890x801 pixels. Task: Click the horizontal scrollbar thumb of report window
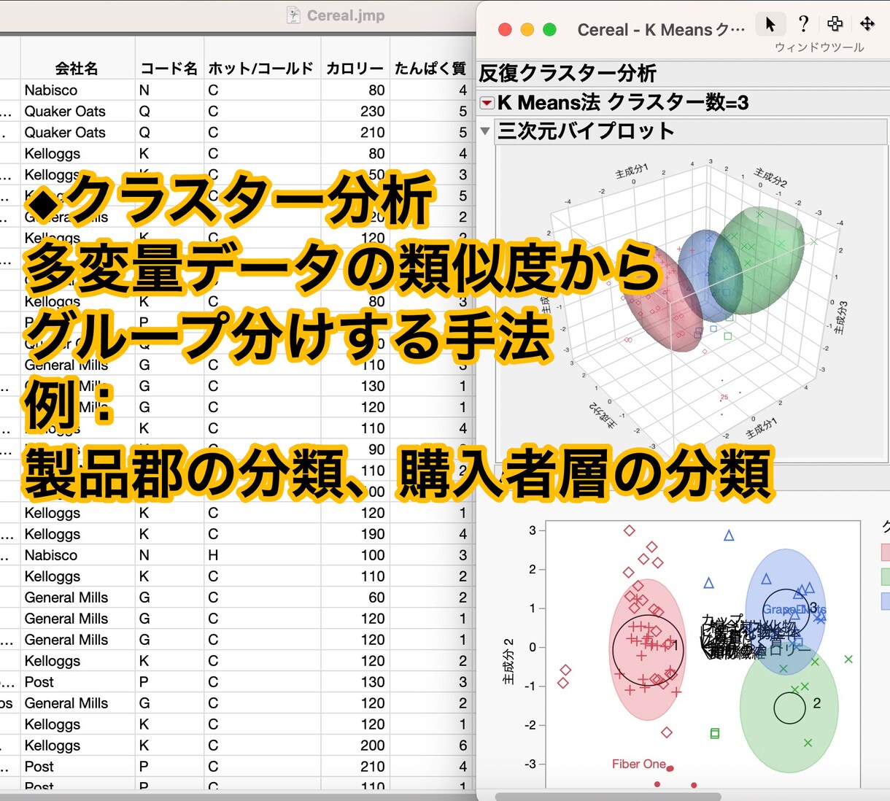tap(608, 796)
